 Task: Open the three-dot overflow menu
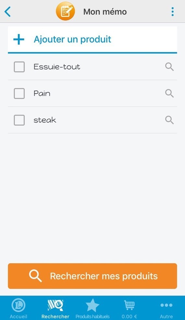[173, 12]
